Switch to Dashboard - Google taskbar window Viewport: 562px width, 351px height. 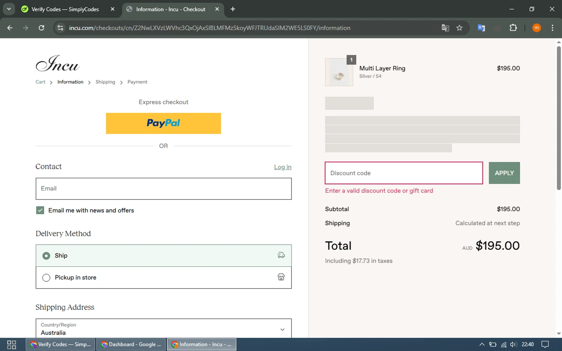click(x=131, y=344)
